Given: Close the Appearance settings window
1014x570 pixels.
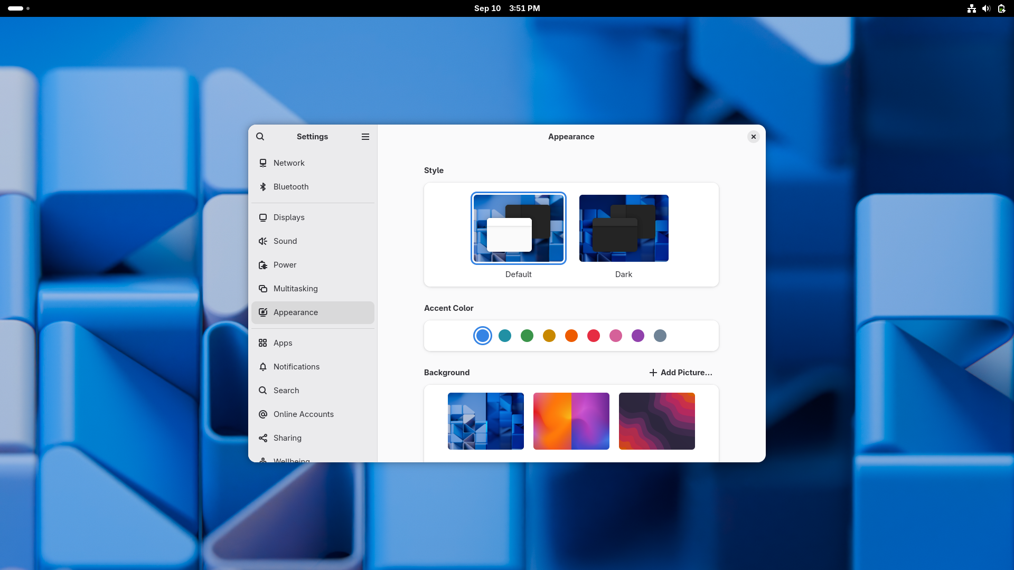Looking at the screenshot, I should 754,137.
